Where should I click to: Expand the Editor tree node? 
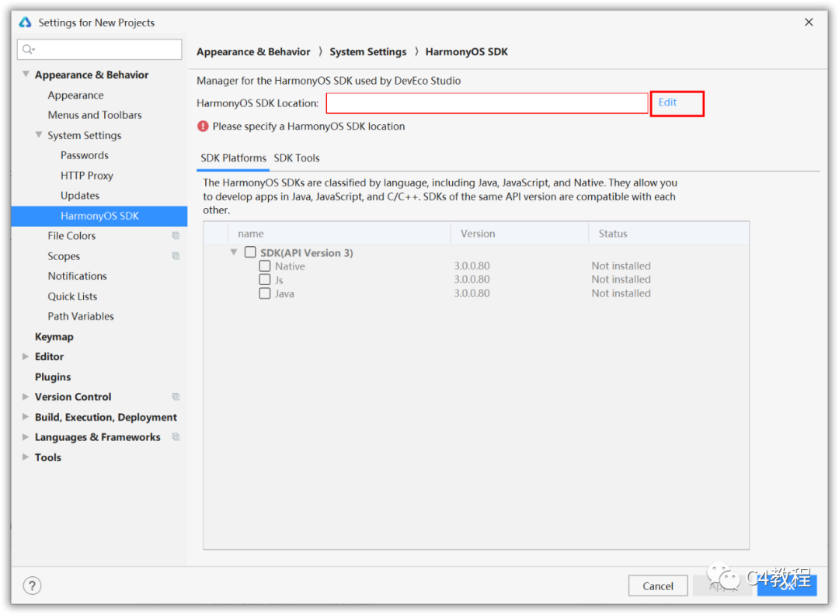pyautogui.click(x=25, y=356)
